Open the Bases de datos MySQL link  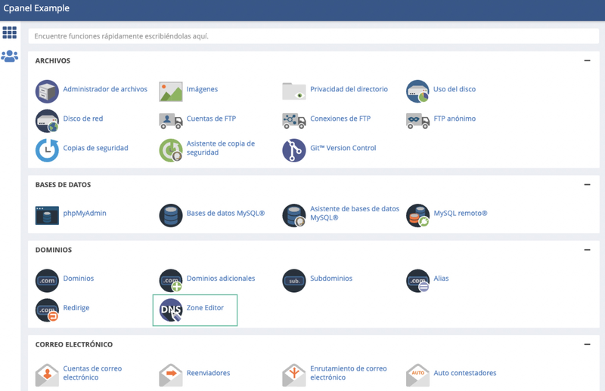[x=225, y=213]
